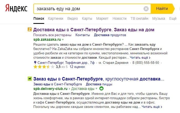The width and height of the screenshot is (180, 113).
Task: Open the Музыка tab
Action: point(159,18)
